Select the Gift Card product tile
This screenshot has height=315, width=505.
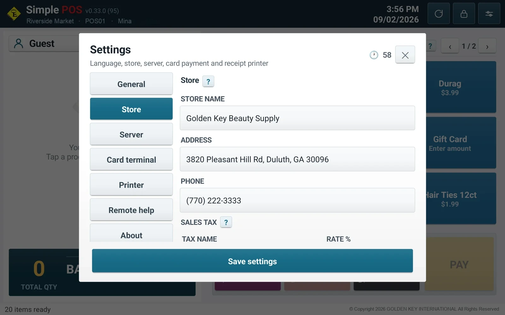point(461,143)
